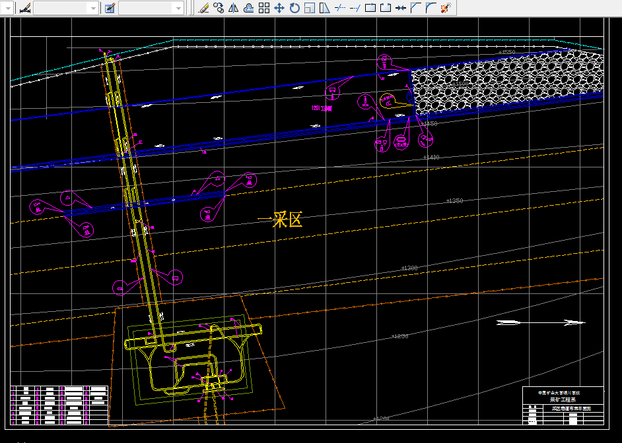
Task: Click the +1300 elevation label
Action: click(x=409, y=268)
